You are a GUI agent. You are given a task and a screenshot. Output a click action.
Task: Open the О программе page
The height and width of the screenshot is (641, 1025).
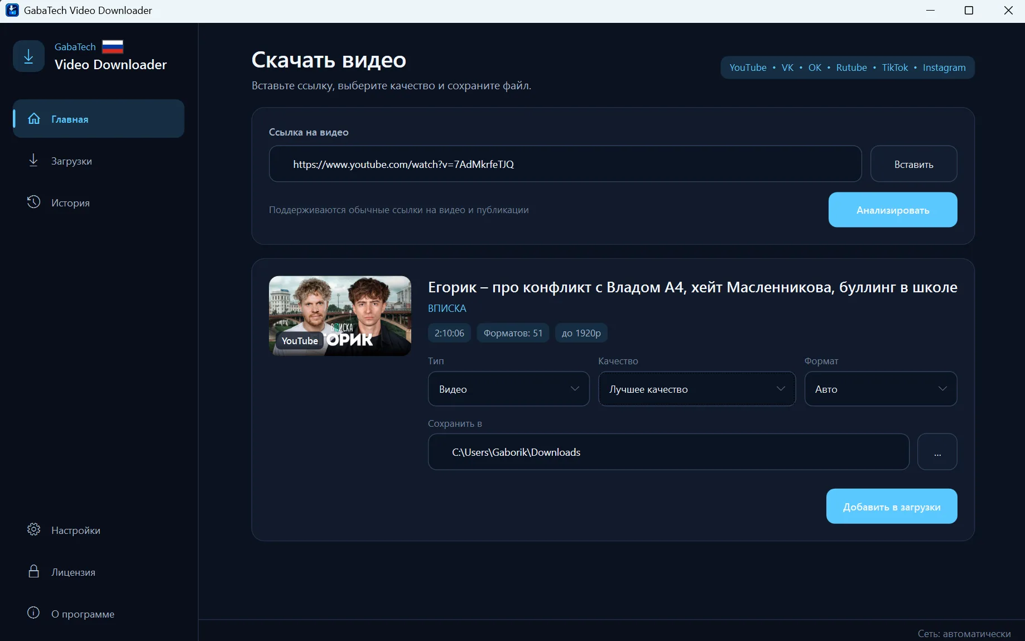pos(99,614)
